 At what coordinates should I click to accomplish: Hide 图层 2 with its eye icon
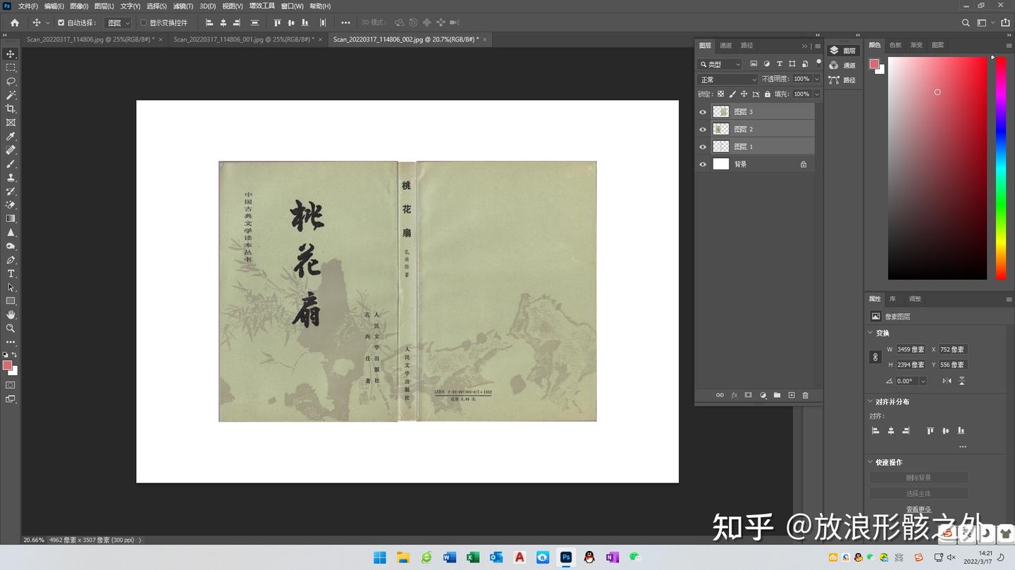click(703, 129)
